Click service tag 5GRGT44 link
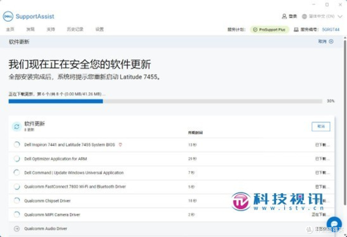347x237 pixels. click(331, 30)
